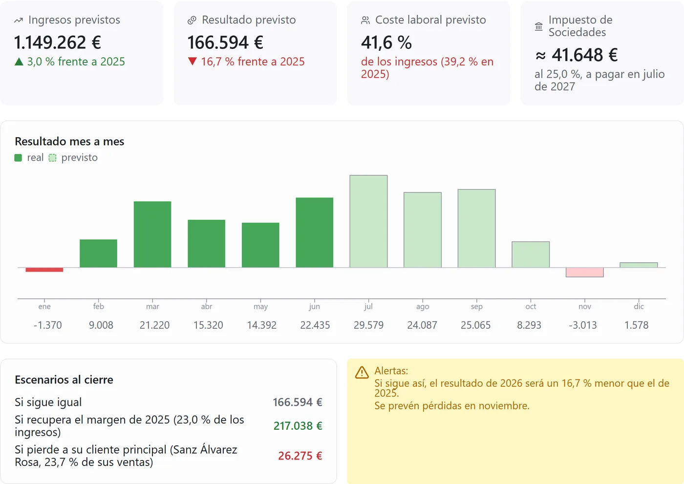Click the red 26.275 € scenario amount
This screenshot has height=484, width=684.
300,456
